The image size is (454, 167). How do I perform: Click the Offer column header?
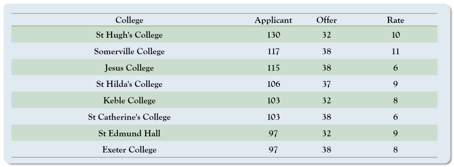click(326, 20)
